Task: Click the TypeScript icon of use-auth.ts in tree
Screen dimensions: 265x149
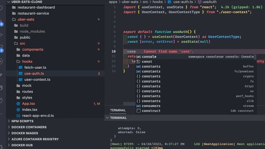Action: point(20,74)
